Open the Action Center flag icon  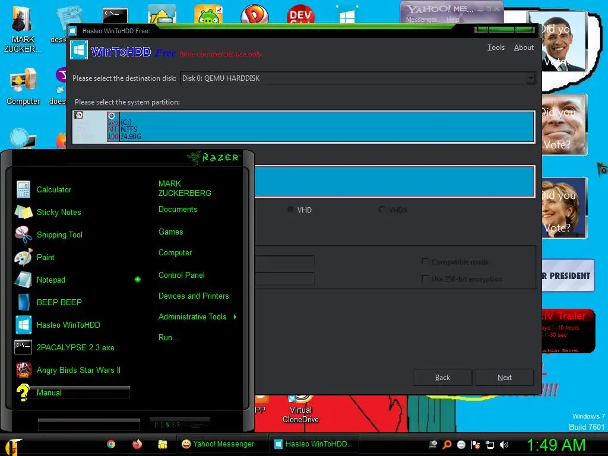coord(476,445)
